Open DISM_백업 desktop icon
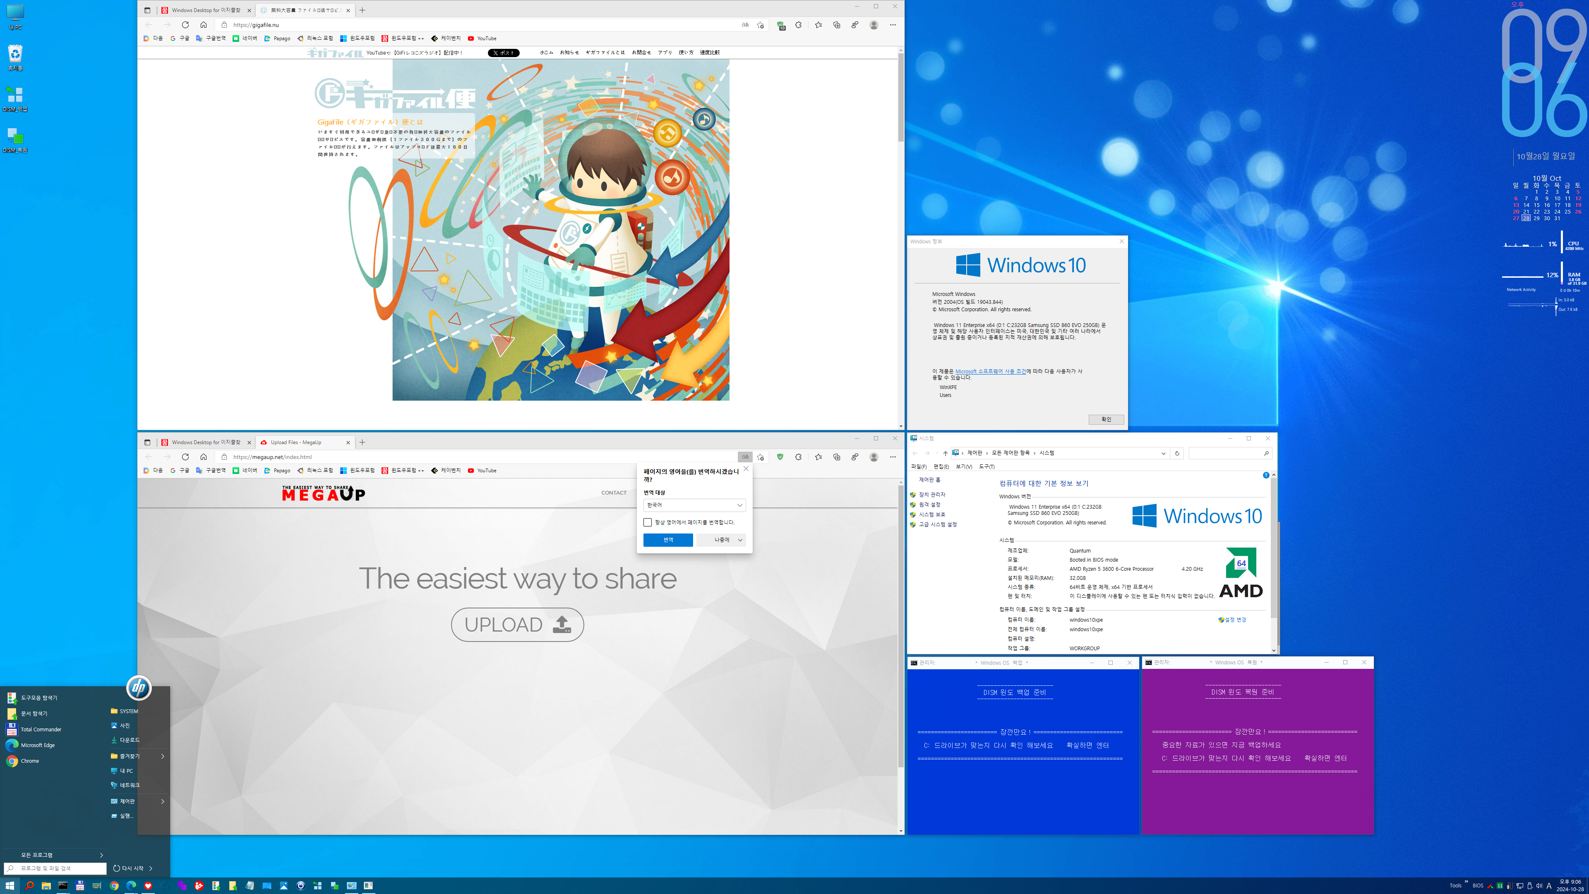1589x894 pixels. (15, 98)
